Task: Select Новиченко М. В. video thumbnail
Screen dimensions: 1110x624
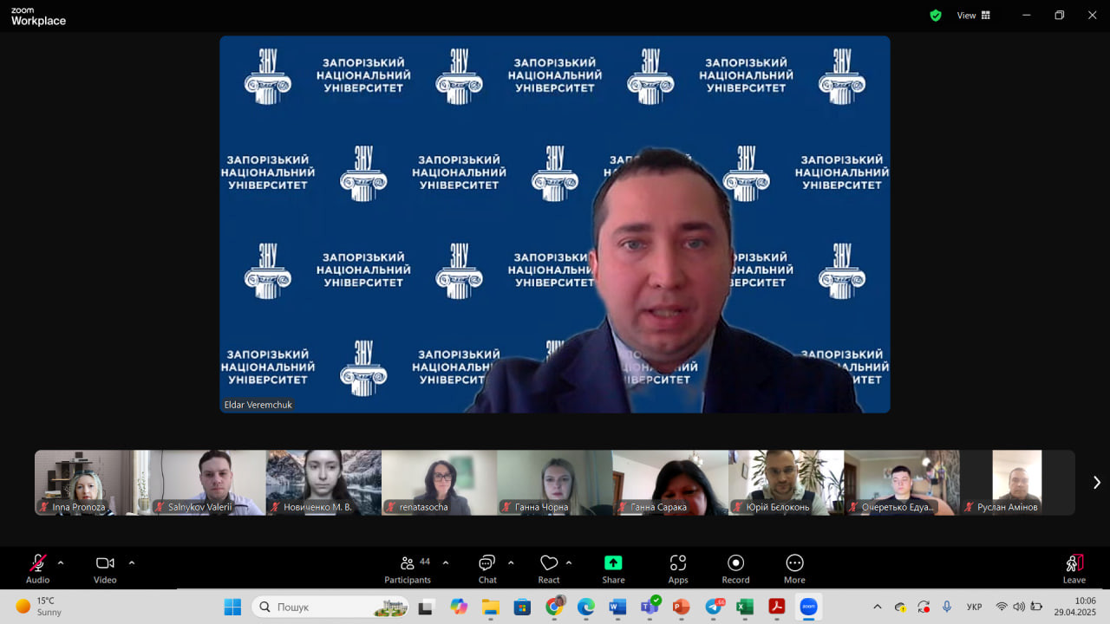Action: pos(323,483)
